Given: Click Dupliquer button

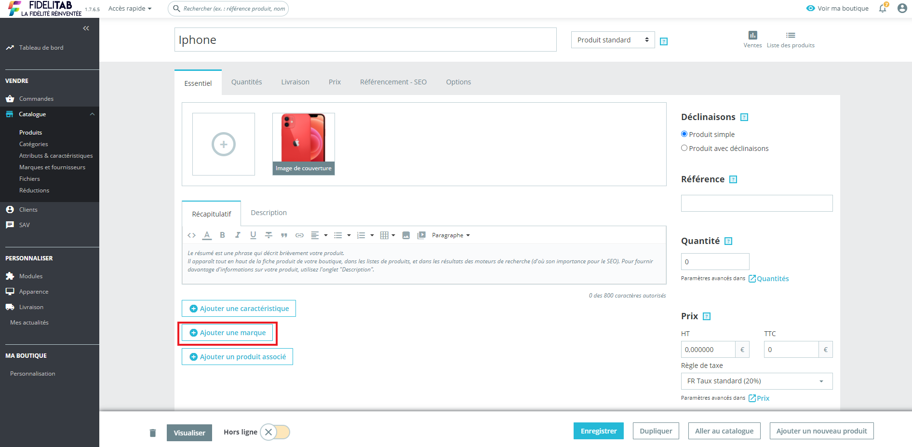Looking at the screenshot, I should coord(656,431).
